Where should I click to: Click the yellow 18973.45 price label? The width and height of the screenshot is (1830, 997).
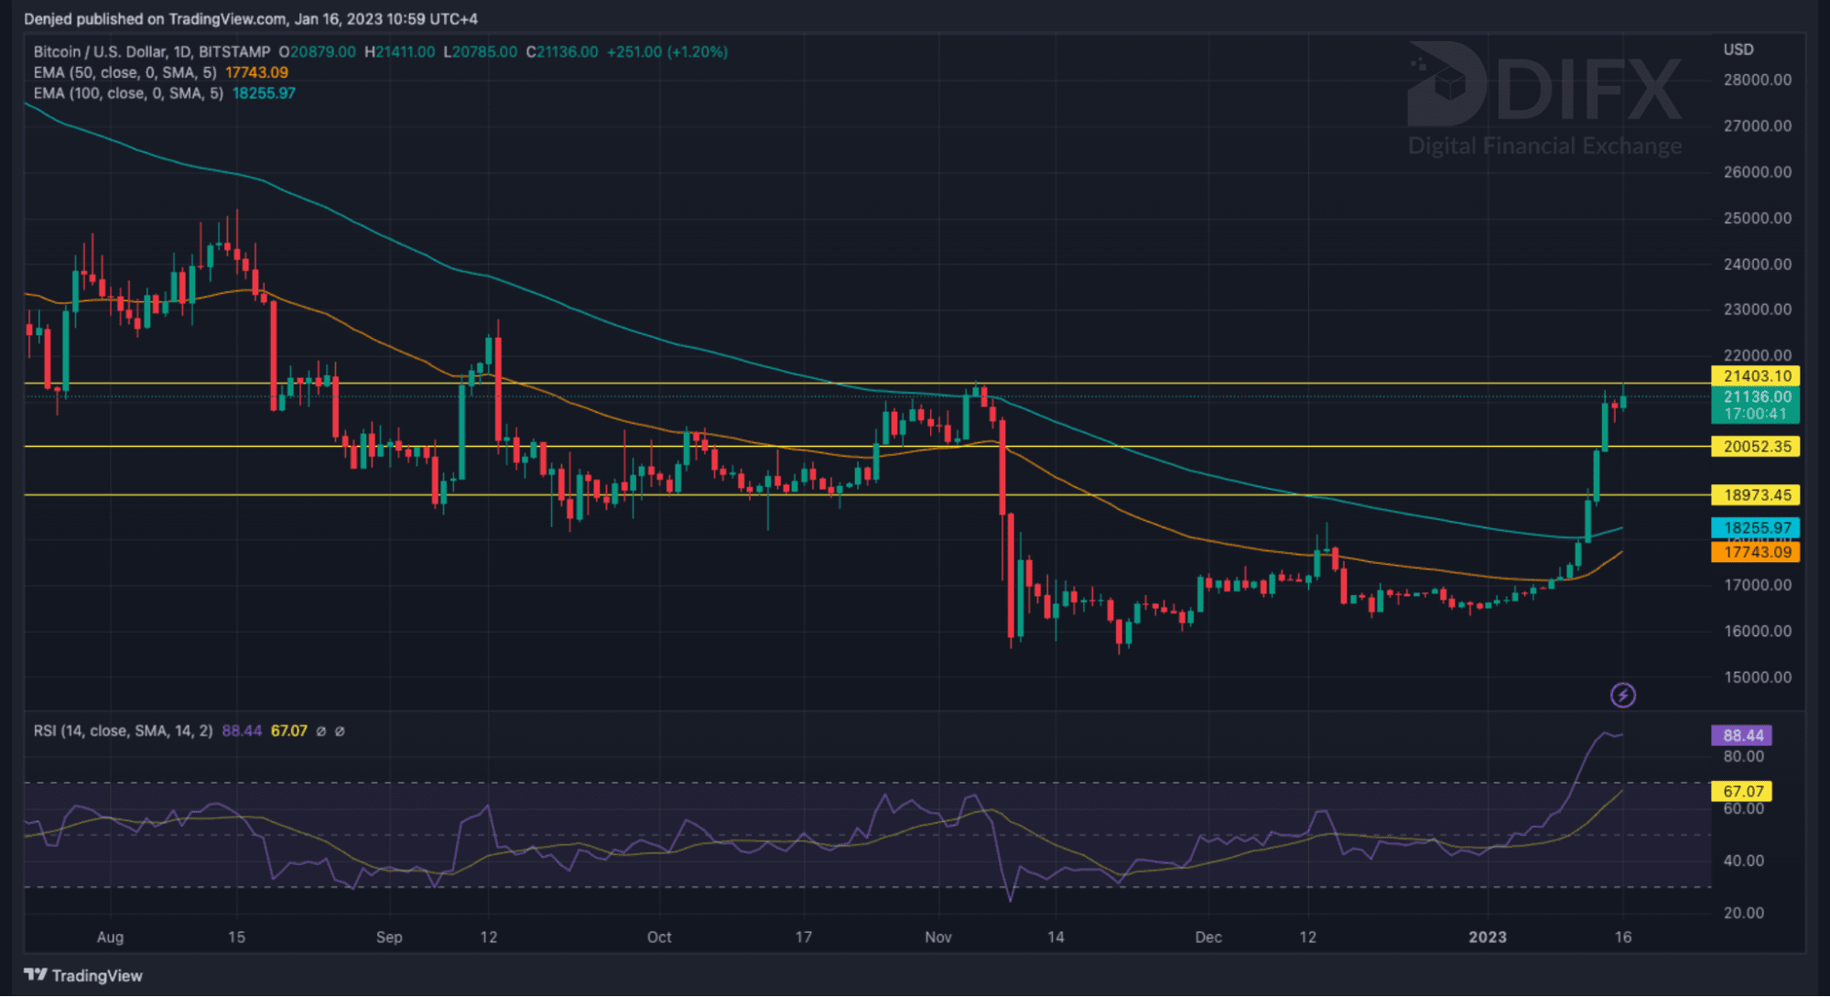[1755, 495]
